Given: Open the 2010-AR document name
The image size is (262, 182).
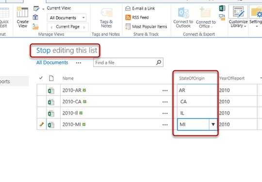Looking at the screenshot, I should click(72, 90).
